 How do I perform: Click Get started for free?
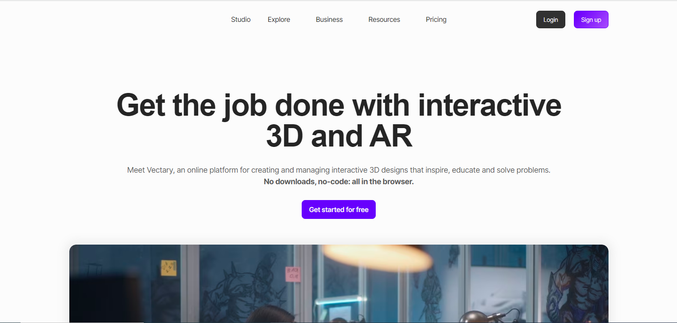(338, 209)
